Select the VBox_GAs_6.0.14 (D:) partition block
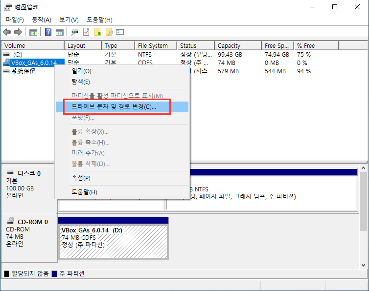 [x=114, y=238]
